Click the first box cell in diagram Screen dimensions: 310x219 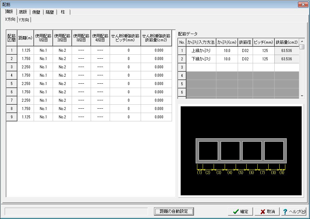pos(208,151)
